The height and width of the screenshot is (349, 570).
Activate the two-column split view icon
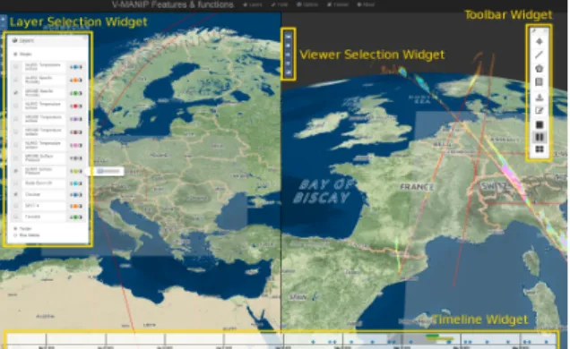point(540,137)
